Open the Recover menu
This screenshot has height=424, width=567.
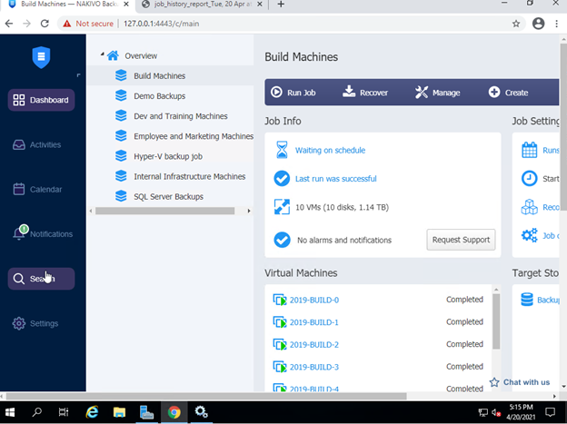(x=365, y=93)
